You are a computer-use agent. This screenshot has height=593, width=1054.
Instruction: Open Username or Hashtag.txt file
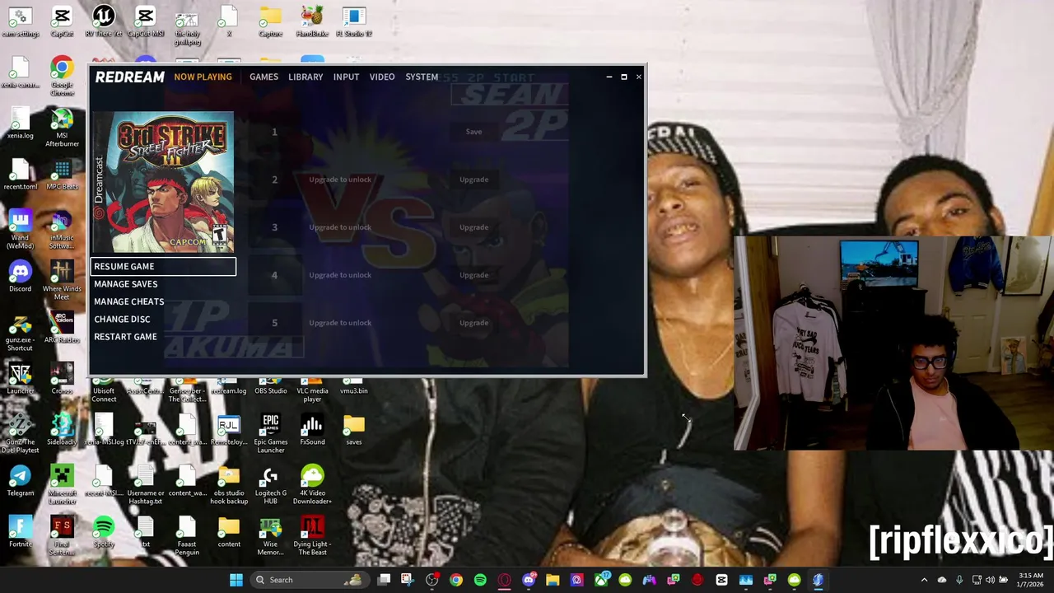tap(146, 484)
